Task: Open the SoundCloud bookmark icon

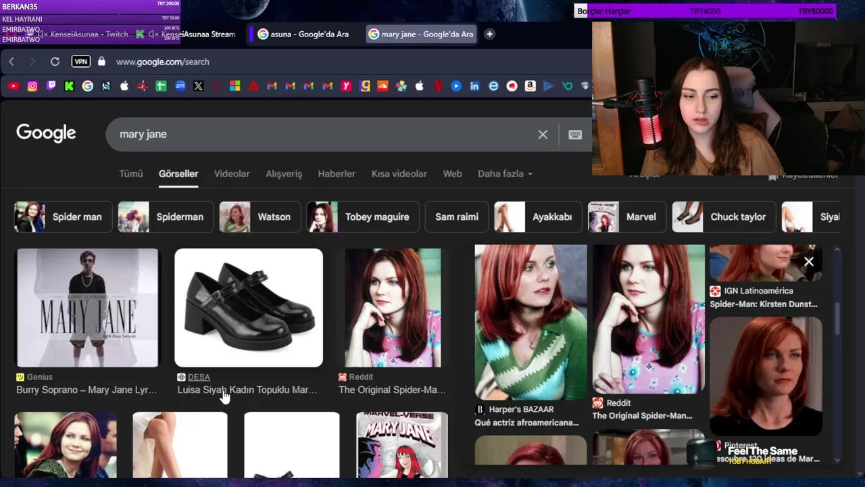Action: coord(382,86)
